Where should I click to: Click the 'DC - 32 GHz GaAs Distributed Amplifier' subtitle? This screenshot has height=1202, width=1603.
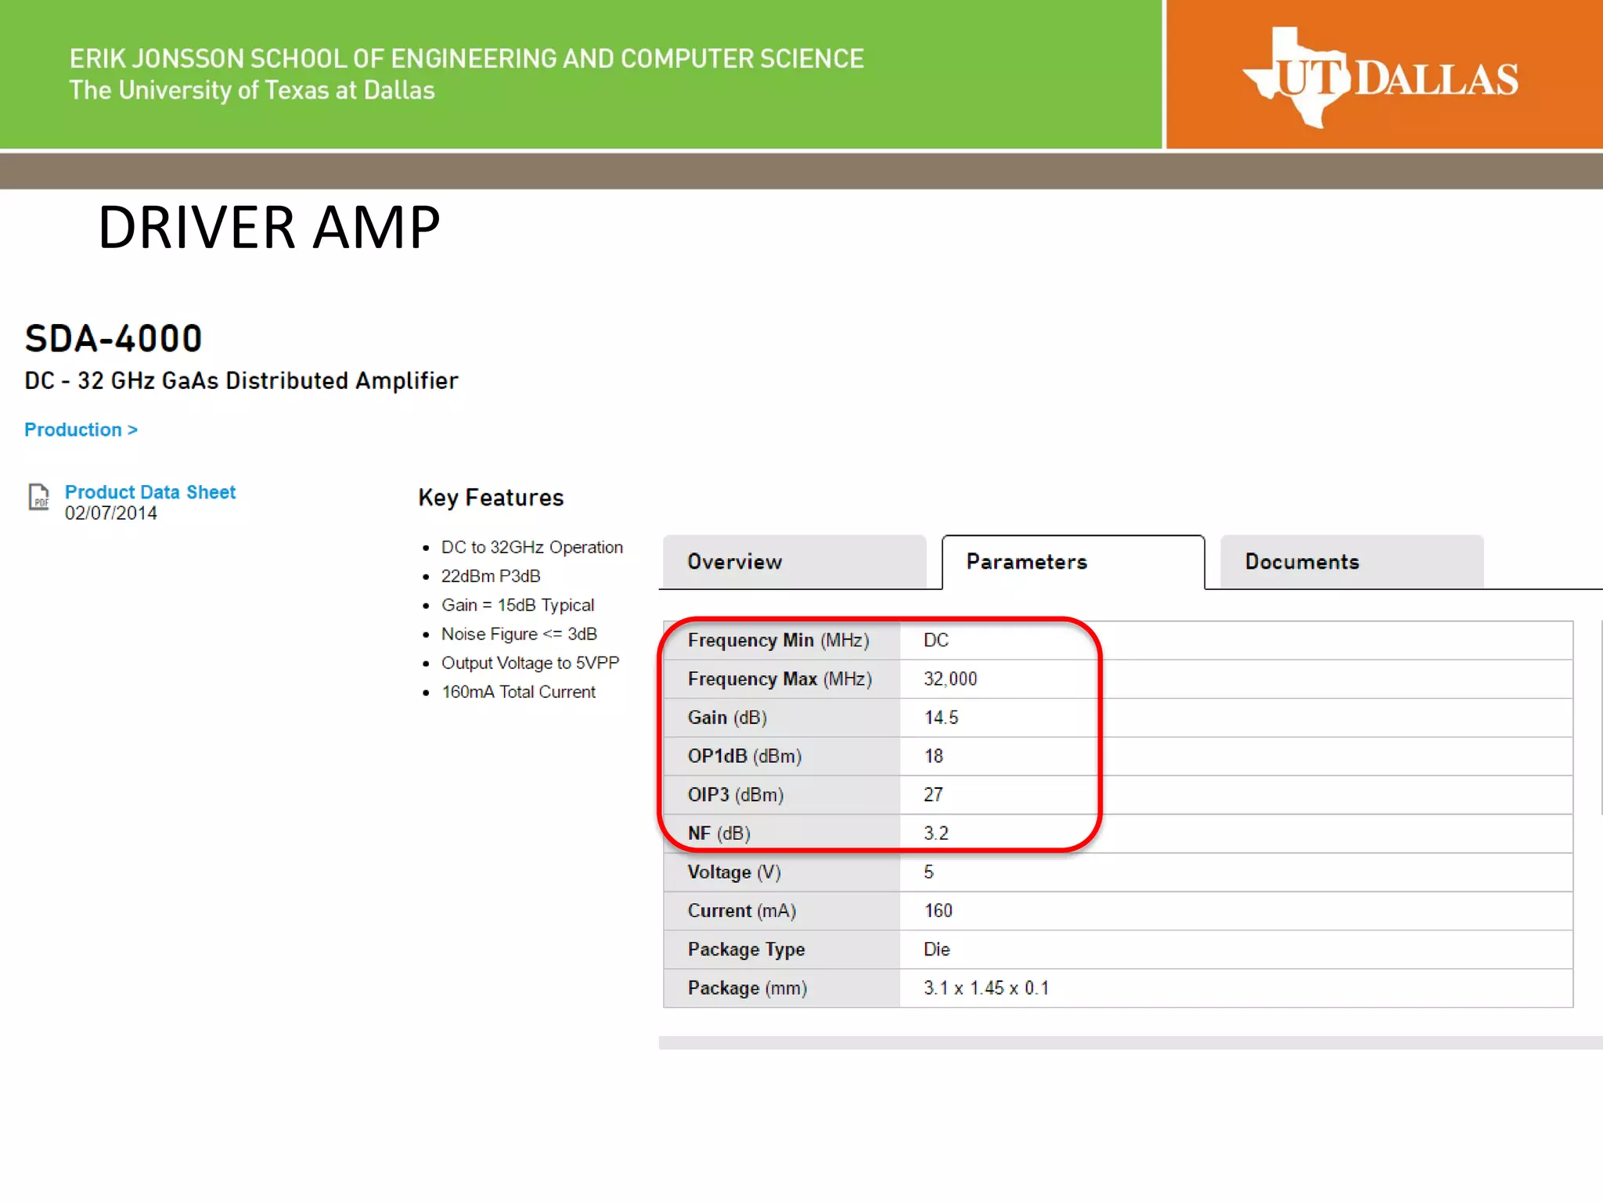[241, 380]
